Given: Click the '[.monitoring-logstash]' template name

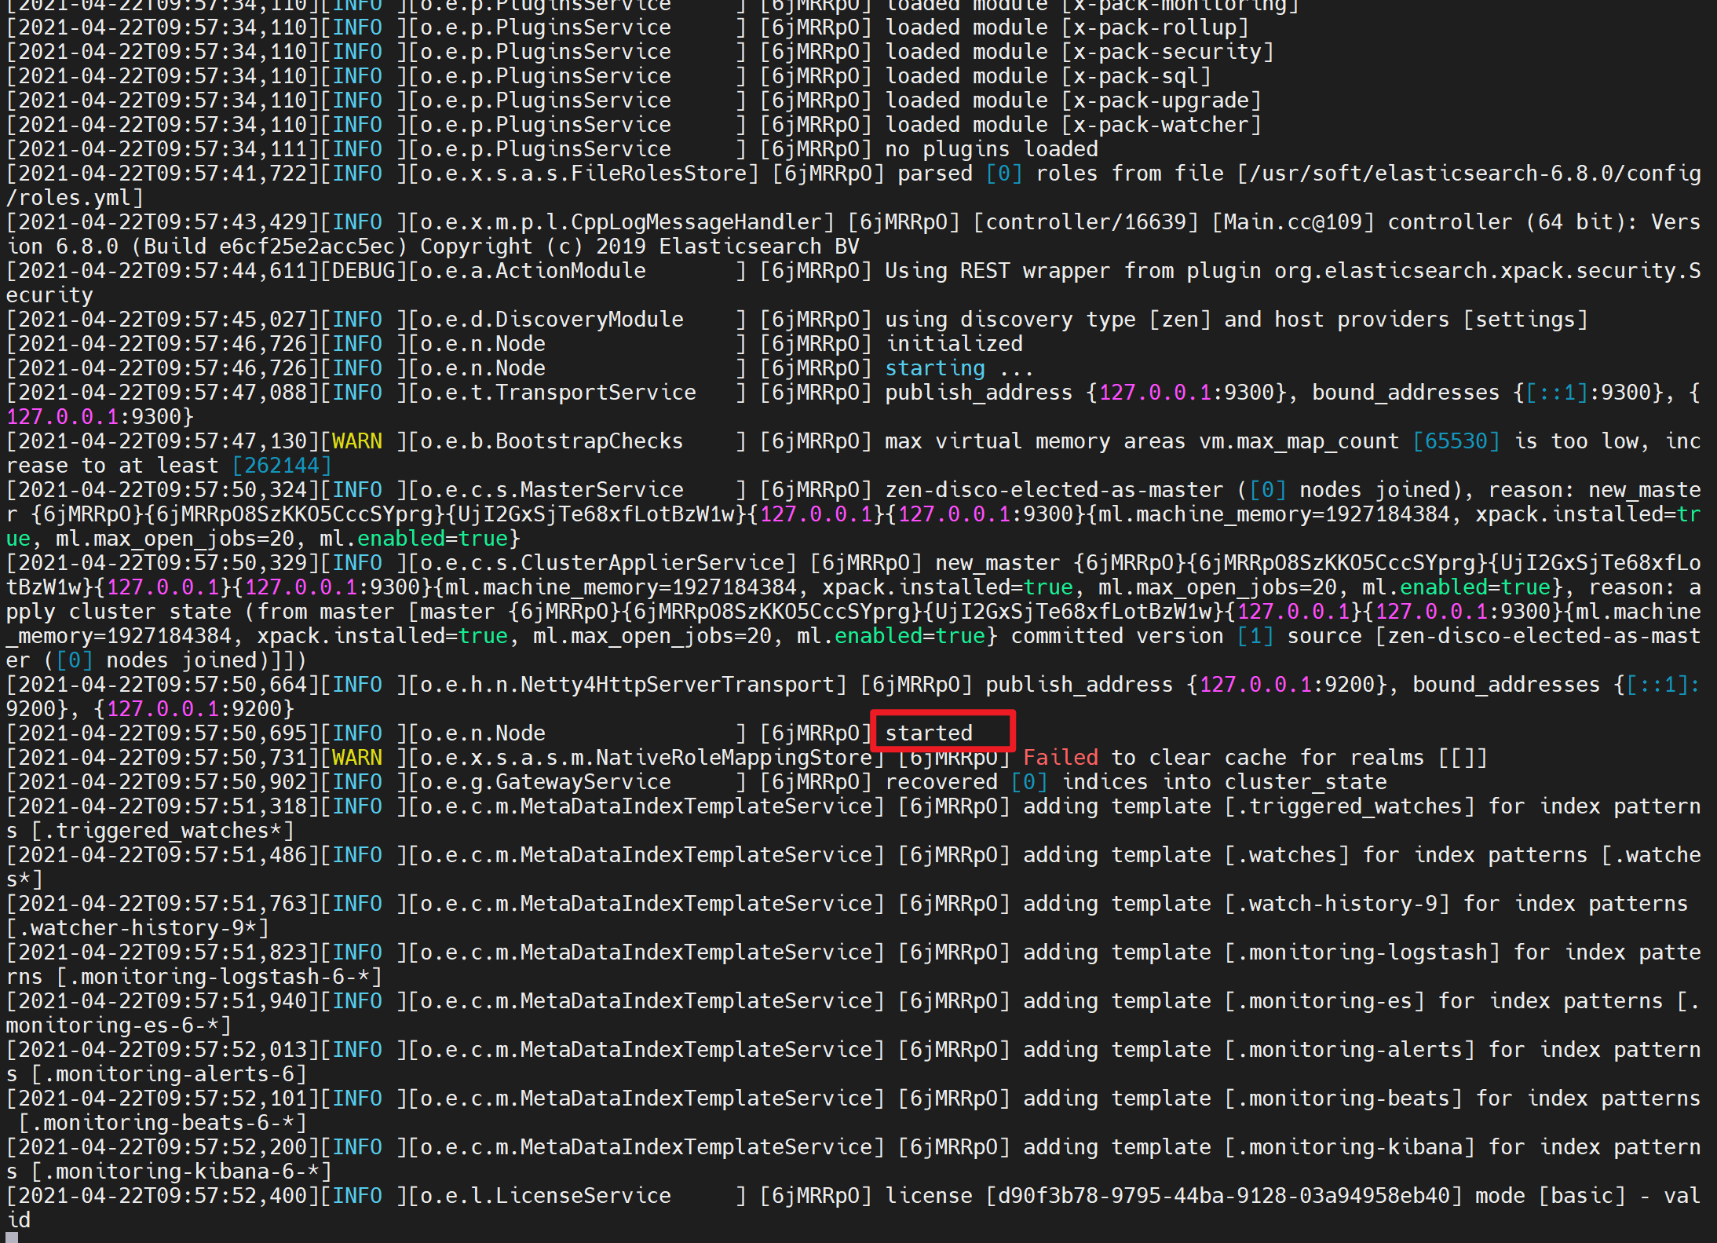Looking at the screenshot, I should point(1362,952).
